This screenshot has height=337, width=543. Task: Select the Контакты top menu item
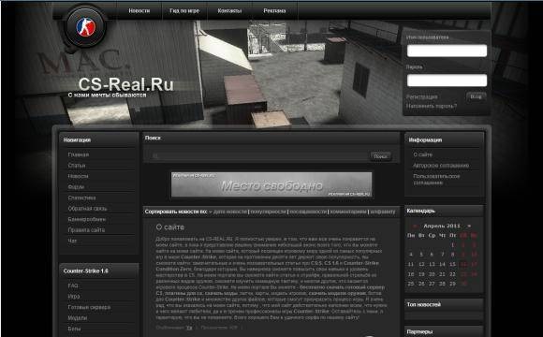tap(229, 10)
